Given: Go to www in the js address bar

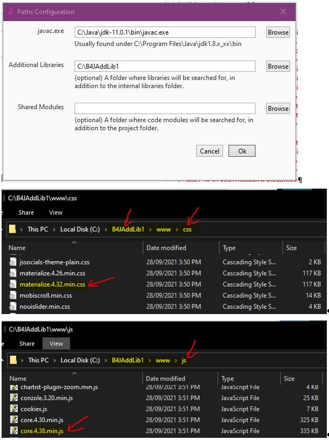Looking at the screenshot, I should [163, 361].
